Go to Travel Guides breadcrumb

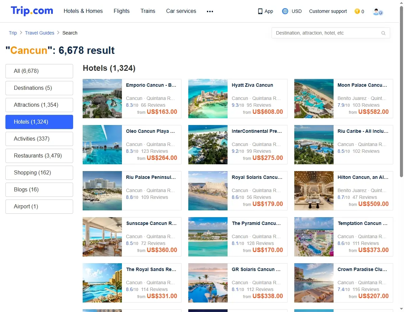(x=39, y=33)
